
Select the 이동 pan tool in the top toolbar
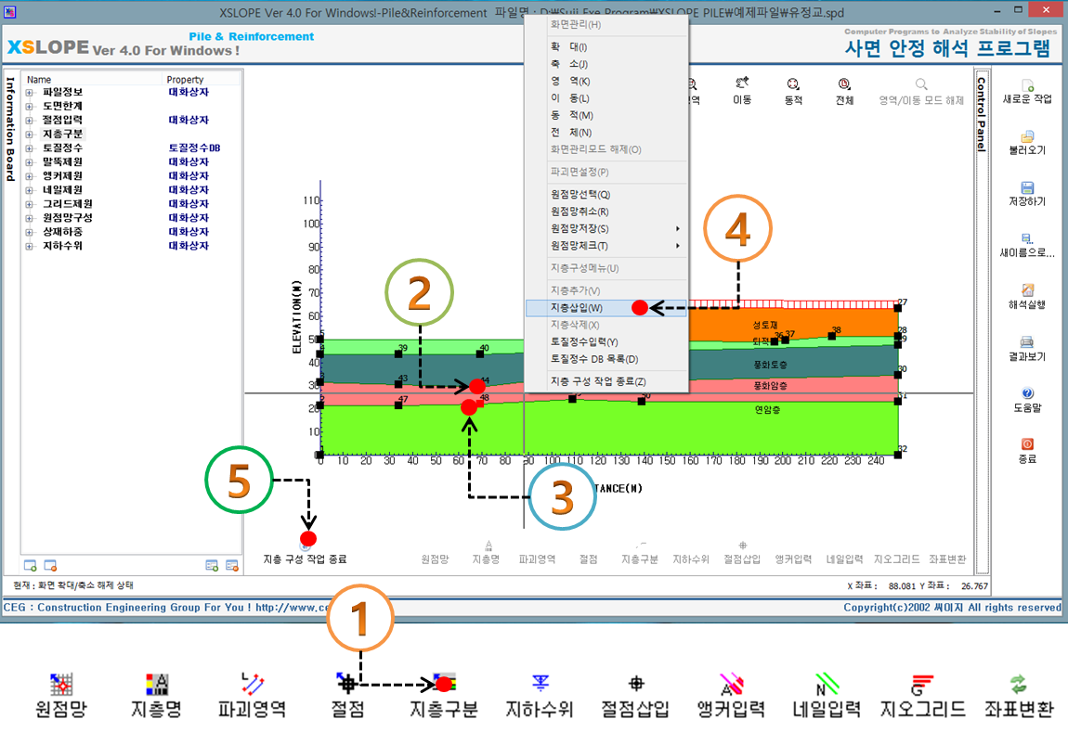coord(742,92)
